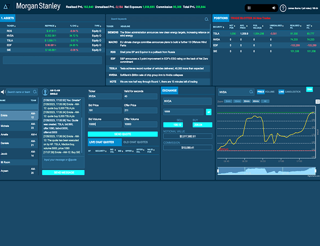320x246 pixels.
Task: Click the circle icon on SIE Equity row
Action: (x=100, y=50)
